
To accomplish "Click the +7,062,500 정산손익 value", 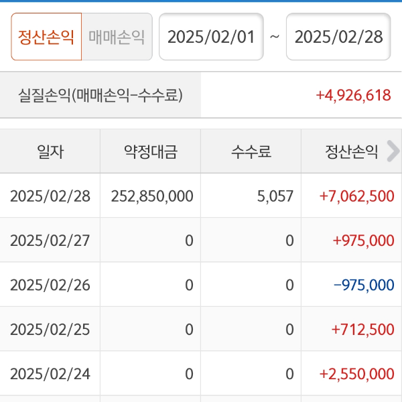I will (x=356, y=196).
